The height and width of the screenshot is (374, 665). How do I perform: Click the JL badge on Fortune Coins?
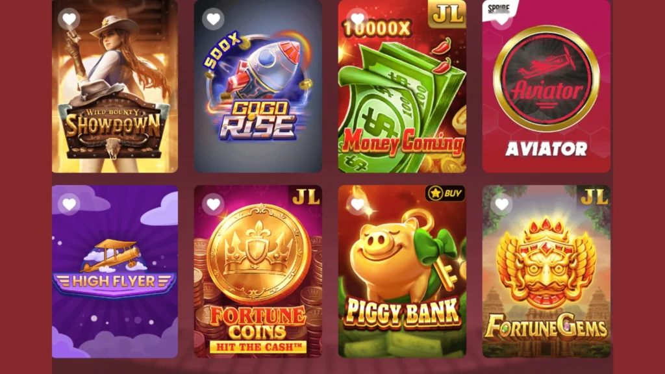pos(306,197)
